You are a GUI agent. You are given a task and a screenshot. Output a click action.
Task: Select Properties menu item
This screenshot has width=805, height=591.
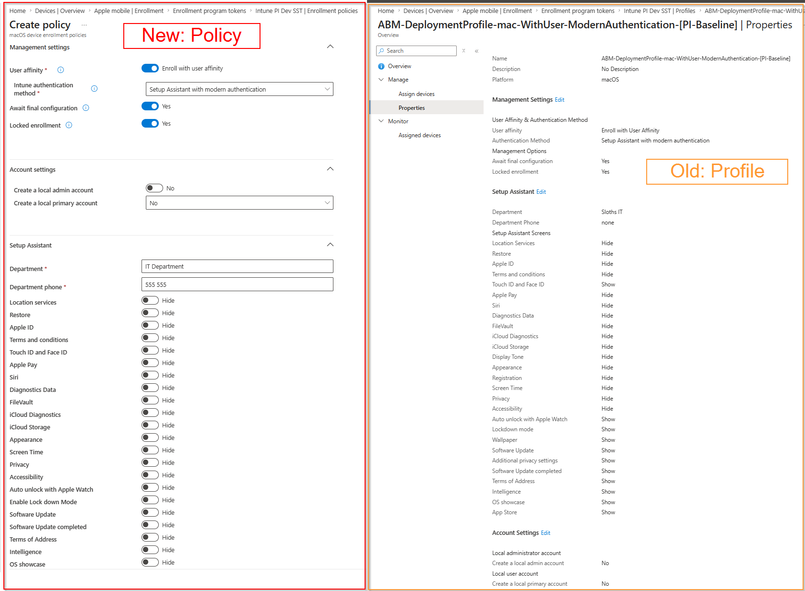(x=412, y=108)
